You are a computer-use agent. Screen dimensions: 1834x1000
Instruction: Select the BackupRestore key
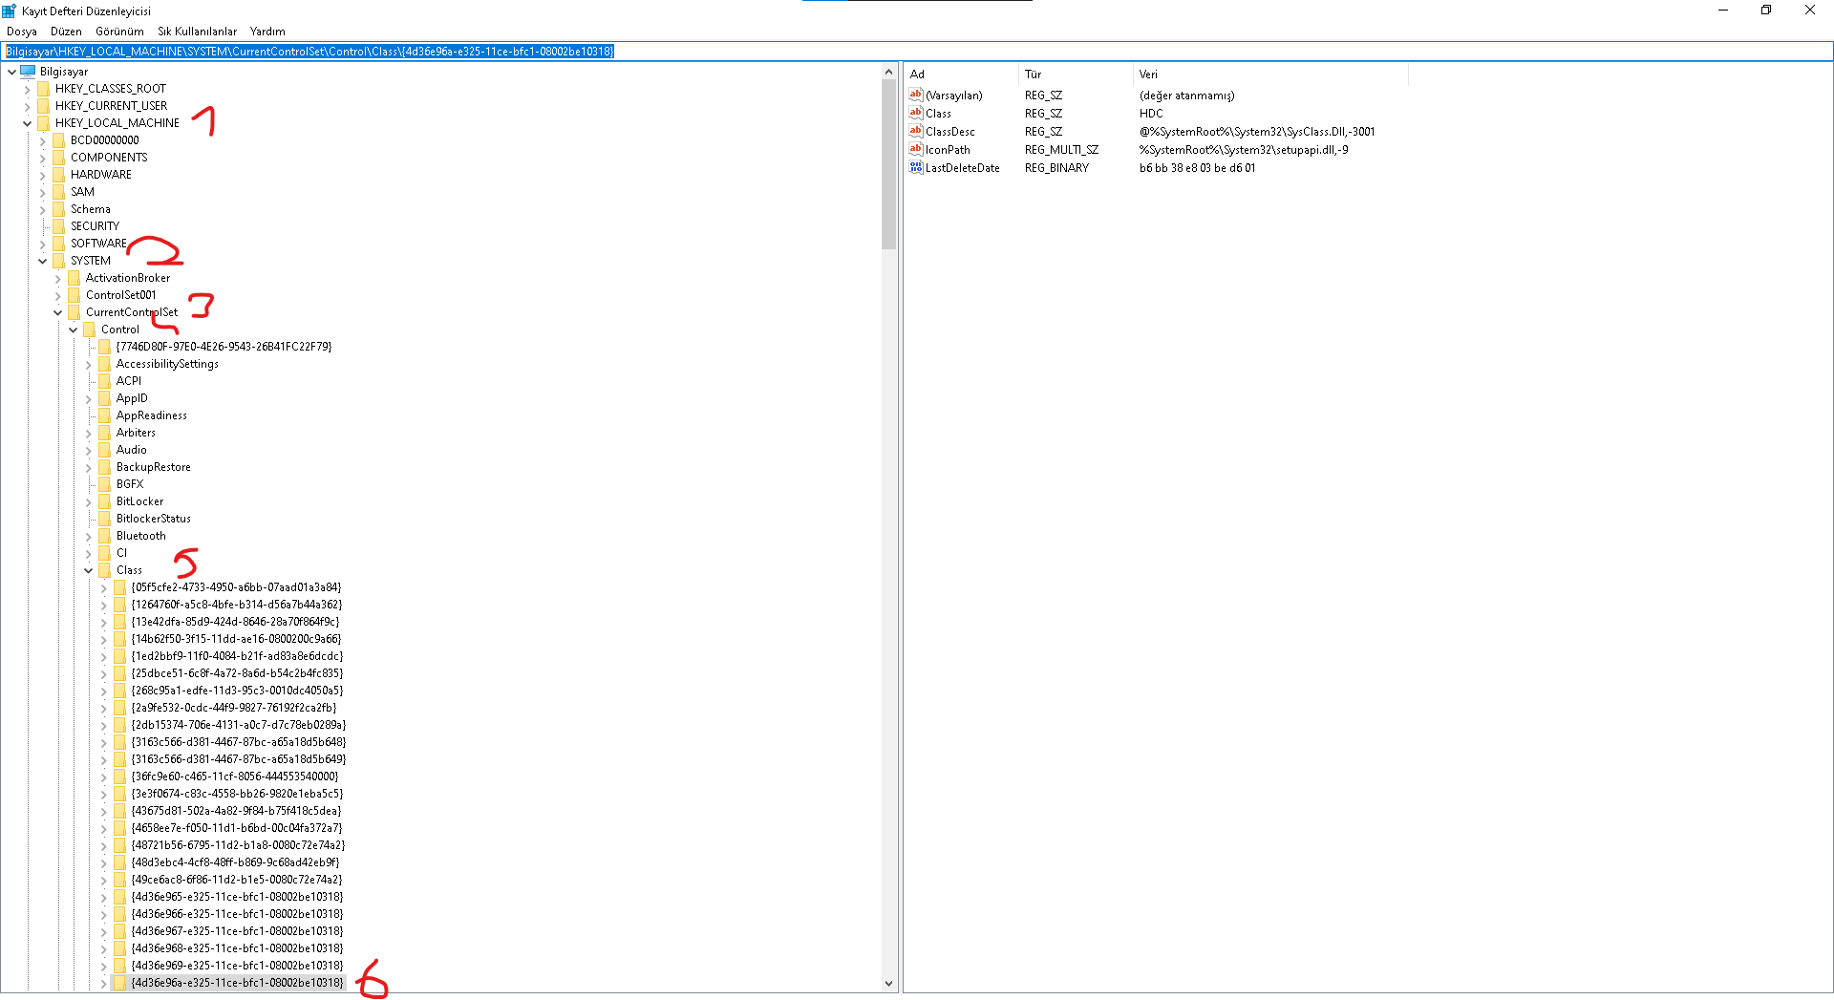[154, 467]
